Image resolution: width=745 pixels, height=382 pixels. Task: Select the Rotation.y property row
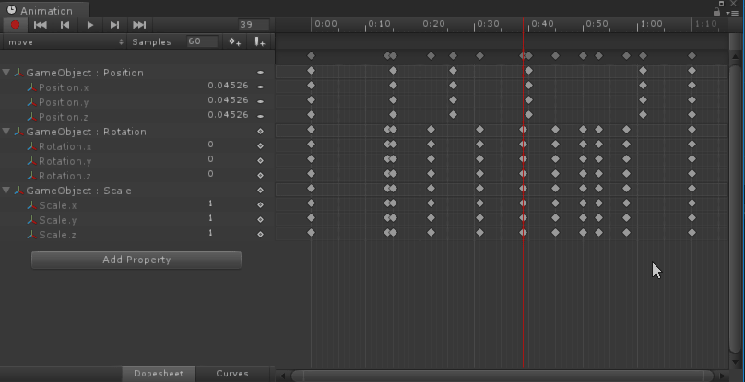(x=137, y=161)
